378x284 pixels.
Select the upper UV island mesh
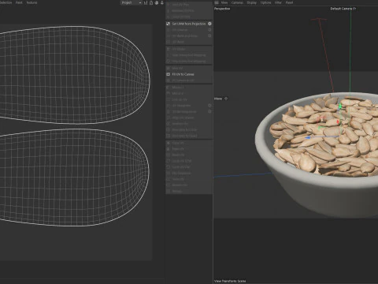pyautogui.click(x=75, y=75)
